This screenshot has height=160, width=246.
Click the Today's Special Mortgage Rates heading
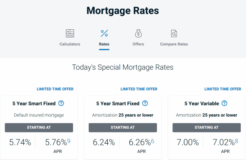123,68
